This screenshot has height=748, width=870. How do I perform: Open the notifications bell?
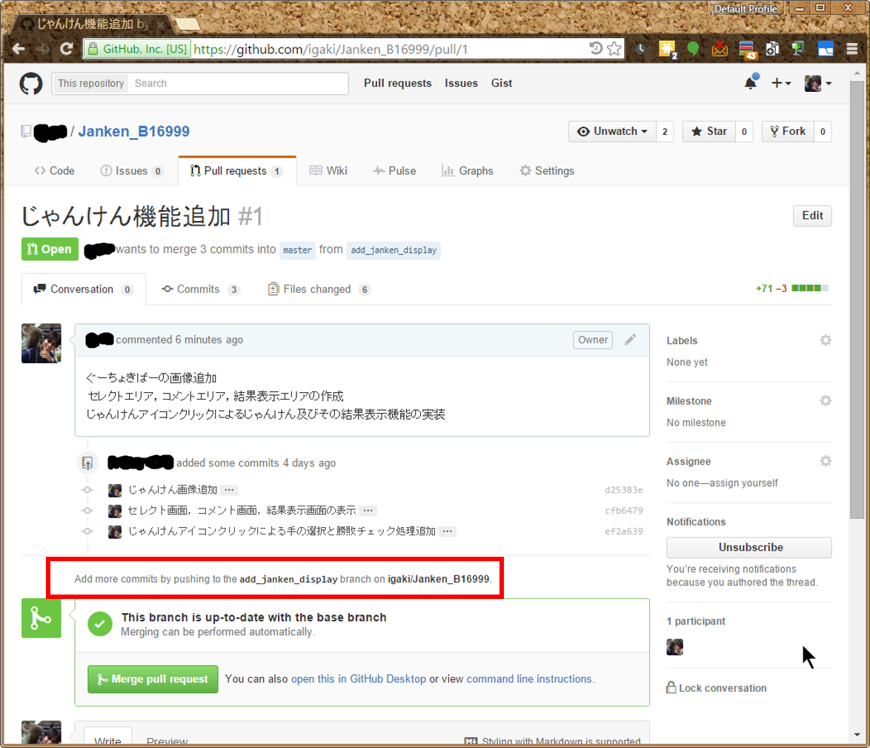tap(751, 83)
